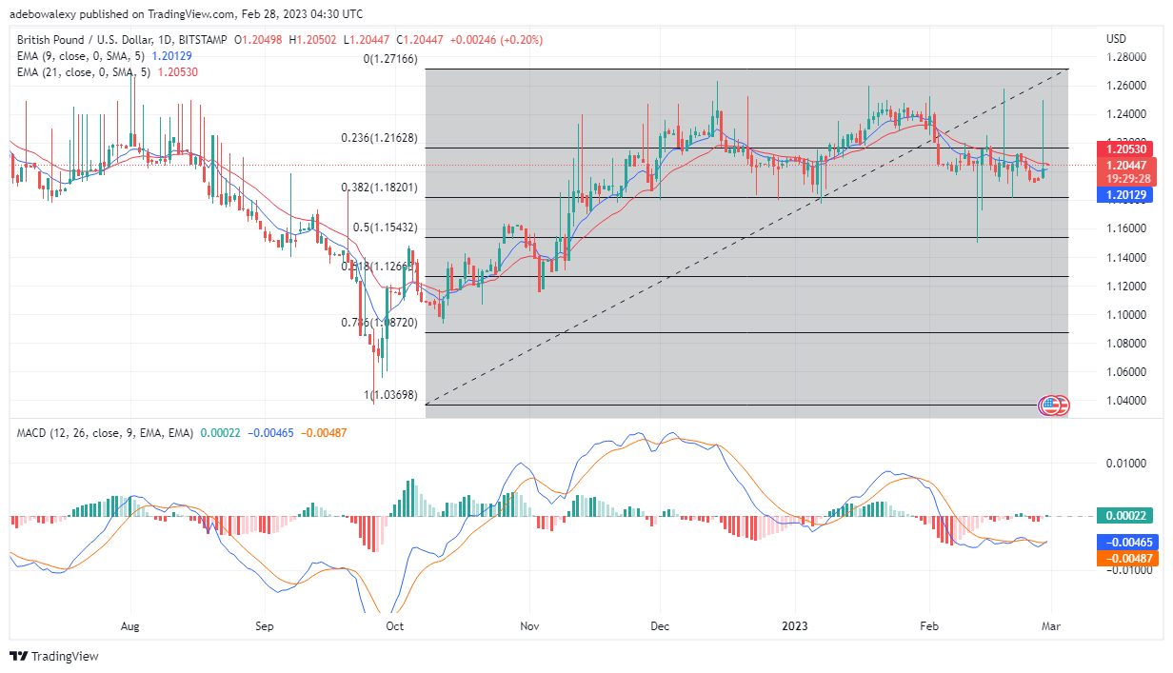1173x673 pixels.
Task: Click the 1.10000 price axis label
Action: 1124,314
